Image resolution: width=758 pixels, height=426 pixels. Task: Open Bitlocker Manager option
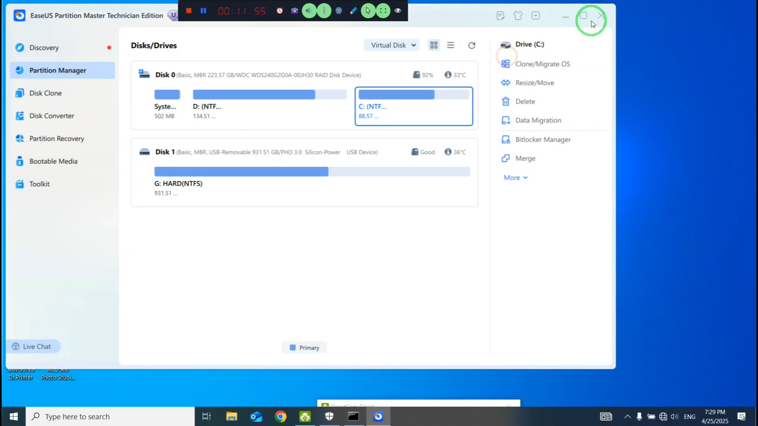543,140
